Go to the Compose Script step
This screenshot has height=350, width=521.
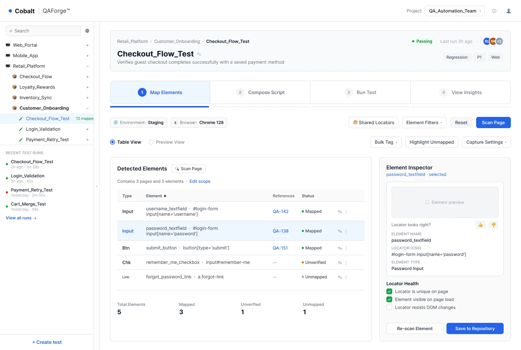[x=260, y=92]
